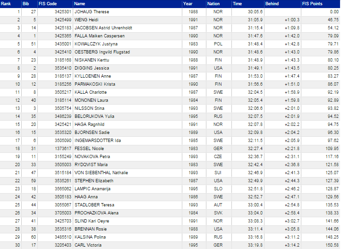Click FIS code 3425301
The width and height of the screenshot is (341, 249).
(63, 12)
